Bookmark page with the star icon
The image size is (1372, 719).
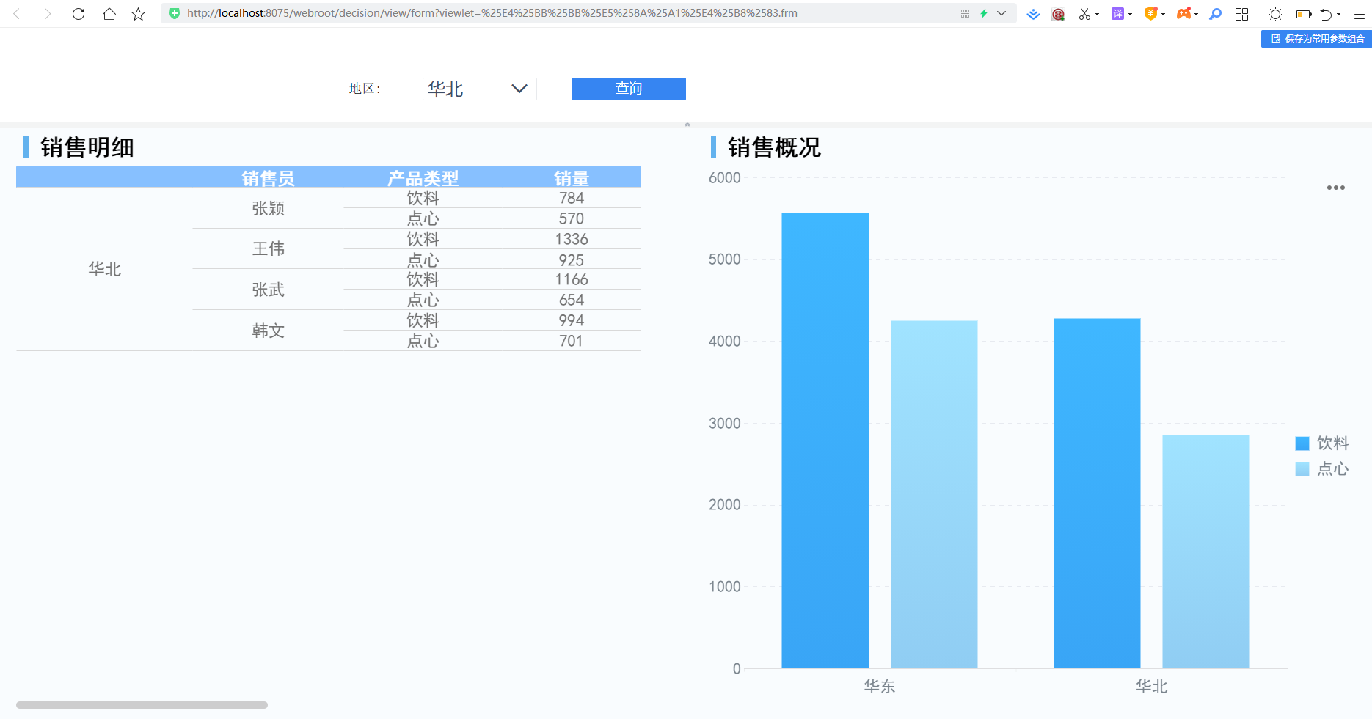point(138,14)
